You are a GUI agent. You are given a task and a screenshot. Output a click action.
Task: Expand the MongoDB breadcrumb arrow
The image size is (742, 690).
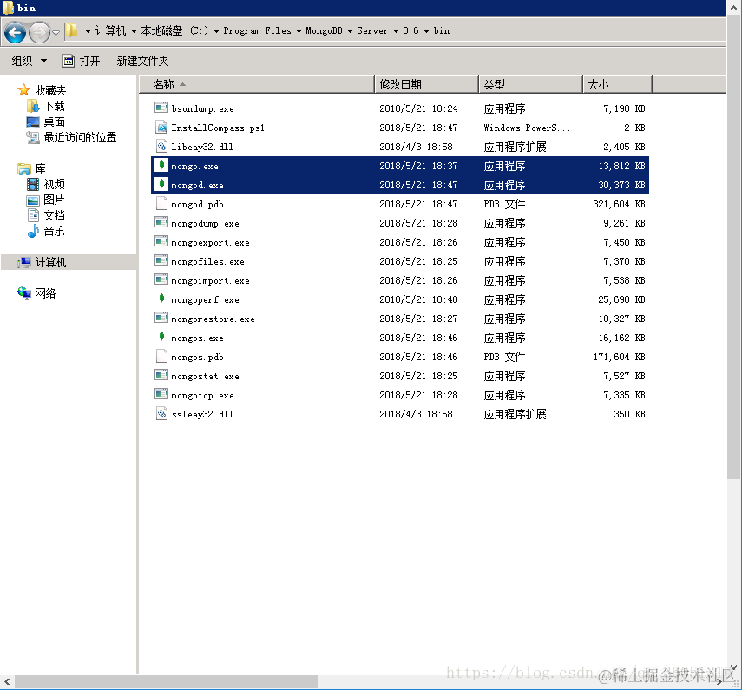(350, 31)
